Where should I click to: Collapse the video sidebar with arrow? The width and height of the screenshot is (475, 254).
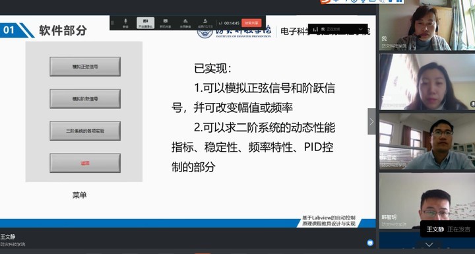click(371, 121)
